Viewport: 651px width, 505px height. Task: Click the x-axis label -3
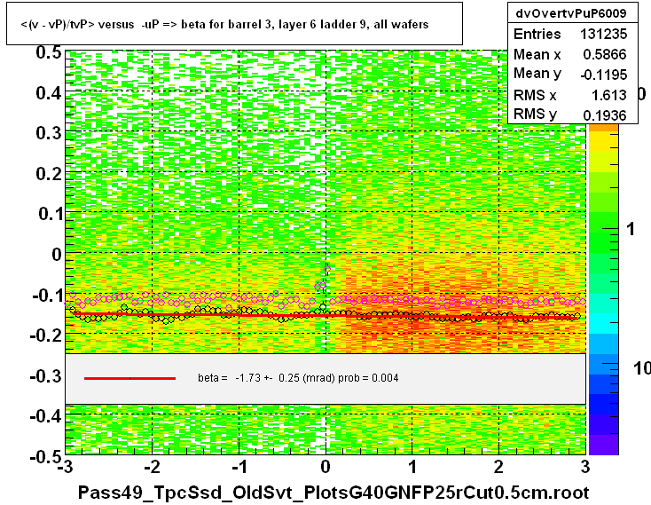point(66,467)
